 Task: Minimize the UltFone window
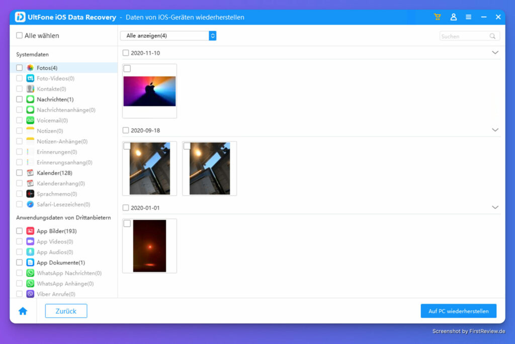coord(483,17)
